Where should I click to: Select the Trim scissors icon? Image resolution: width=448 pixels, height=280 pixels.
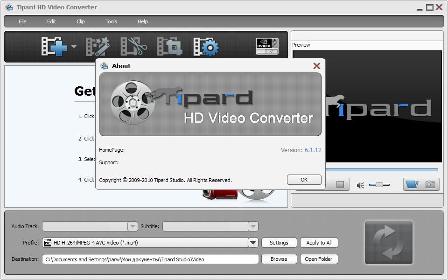[133, 46]
